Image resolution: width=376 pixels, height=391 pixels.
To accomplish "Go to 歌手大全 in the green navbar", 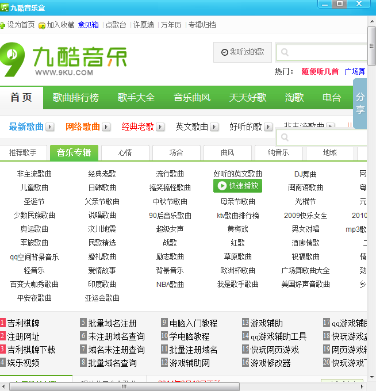I will click(136, 98).
